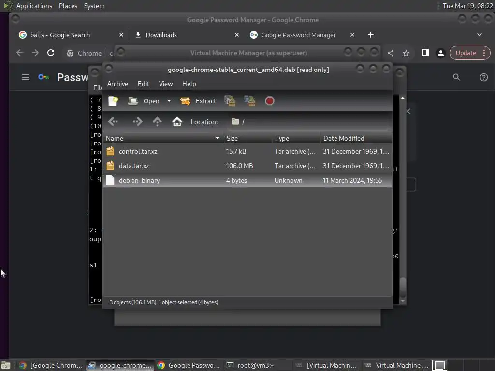
Task: Select the data.tar.xz file row
Action: [x=247, y=166]
